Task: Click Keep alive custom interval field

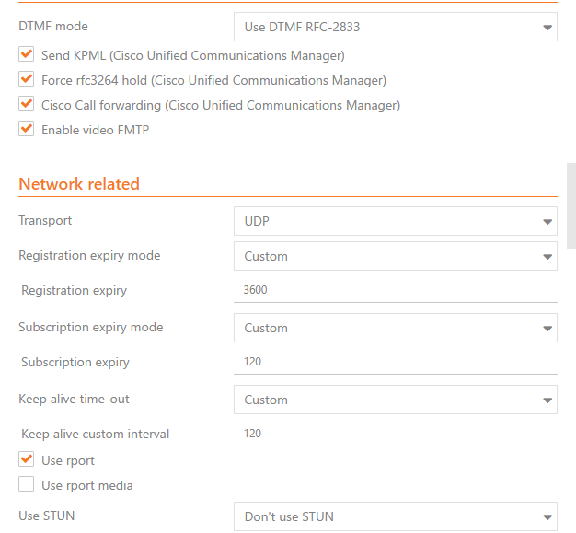Action: [x=394, y=434]
